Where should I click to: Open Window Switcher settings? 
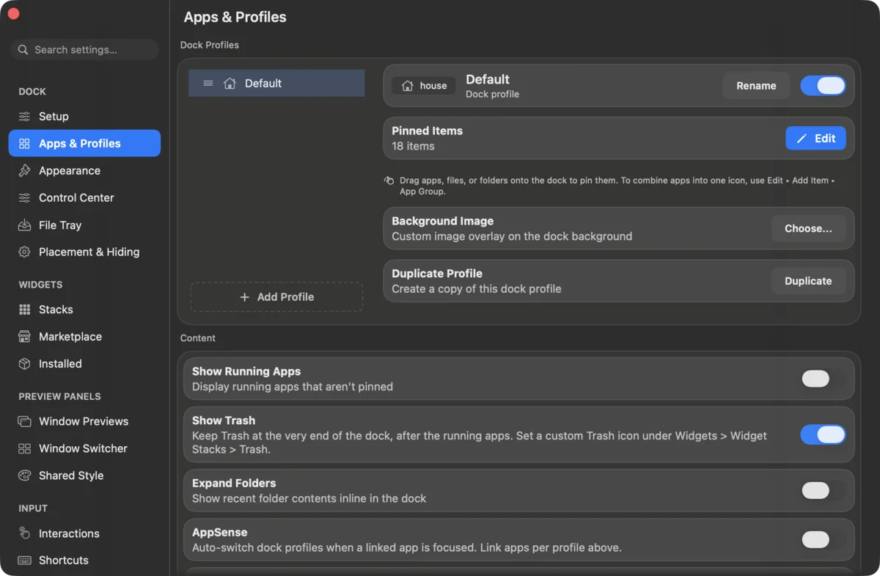[x=84, y=448]
